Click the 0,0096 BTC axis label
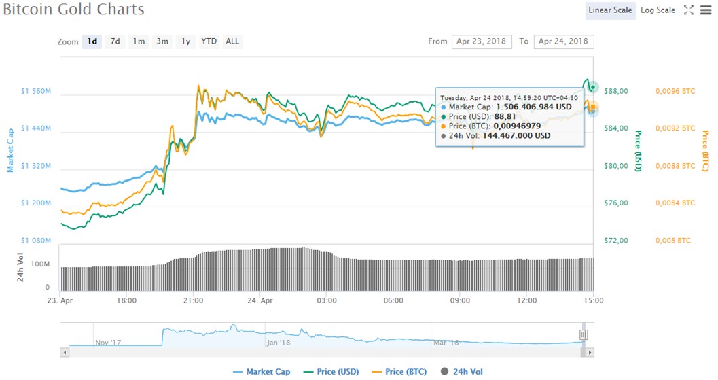The height and width of the screenshot is (380, 718). [675, 91]
